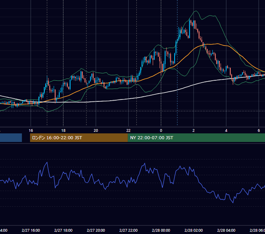Click the 2/27 22:00 date label

(x=129, y=230)
